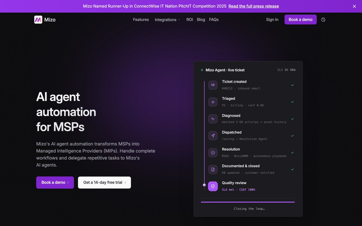Click the checkmark beside Ticket created
Screen dimensions: 362x226
[x=292, y=85]
